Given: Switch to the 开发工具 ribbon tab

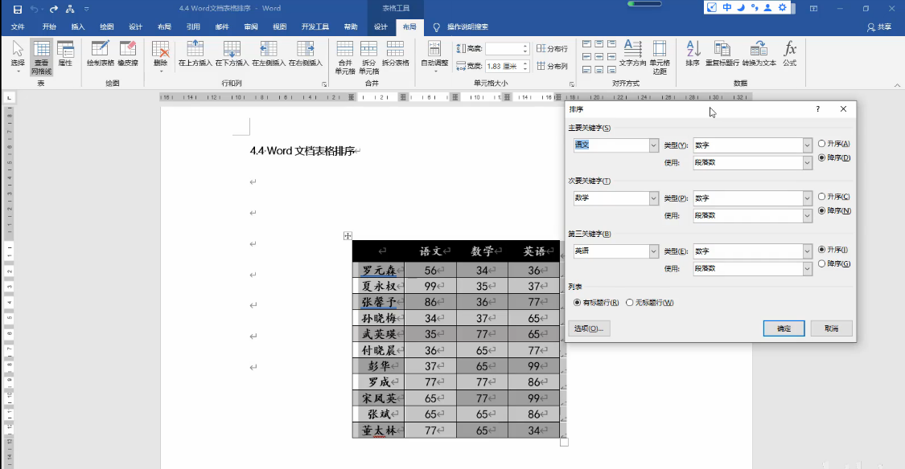Looking at the screenshot, I should coord(315,27).
